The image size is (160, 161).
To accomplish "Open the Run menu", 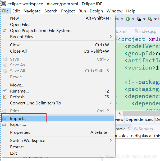I will point(82,11).
